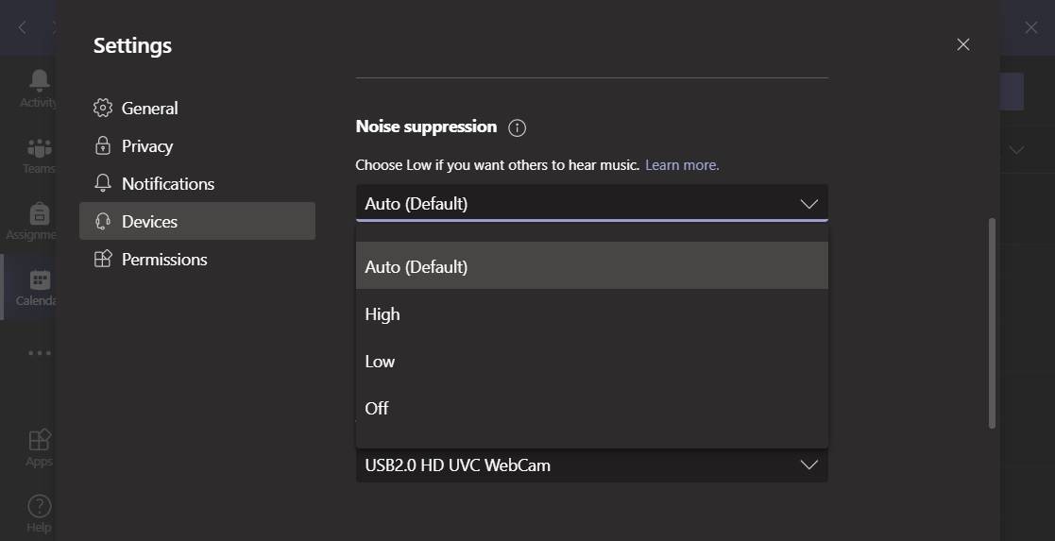The width and height of the screenshot is (1055, 541).
Task: Close the Settings dialog
Action: (962, 44)
